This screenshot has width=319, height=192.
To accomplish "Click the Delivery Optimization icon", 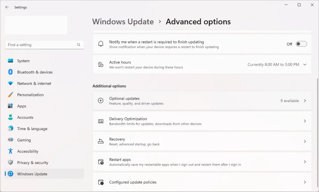I will 101,121.
